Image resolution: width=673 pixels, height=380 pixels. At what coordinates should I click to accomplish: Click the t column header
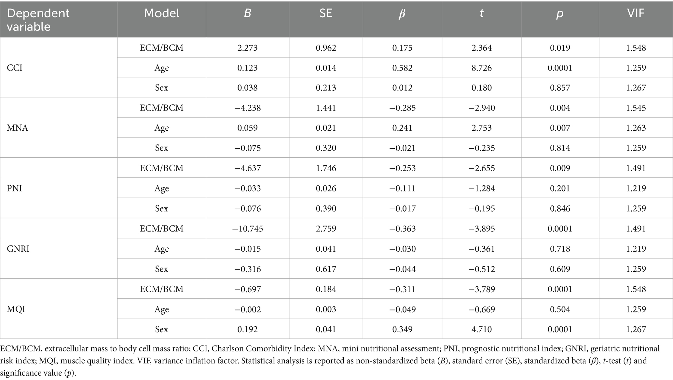[x=481, y=13]
